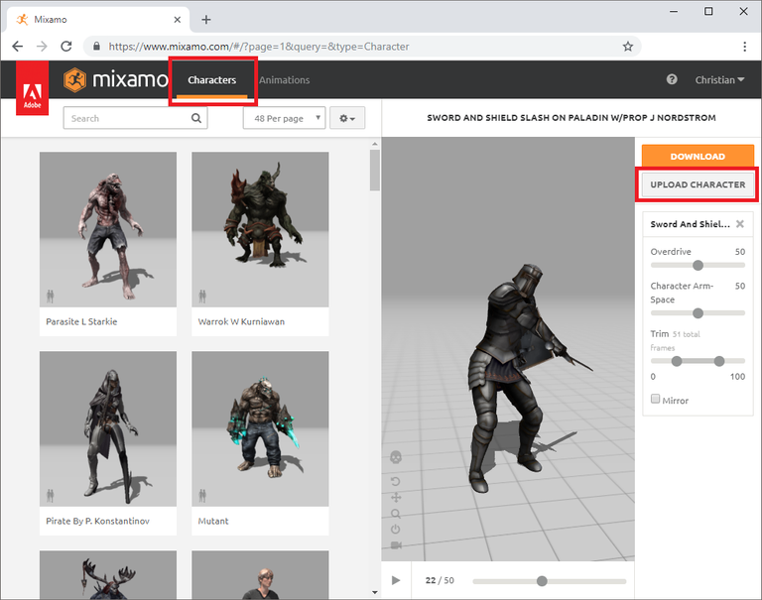Click the search magnifier icon
The image size is (762, 600).
(x=196, y=118)
